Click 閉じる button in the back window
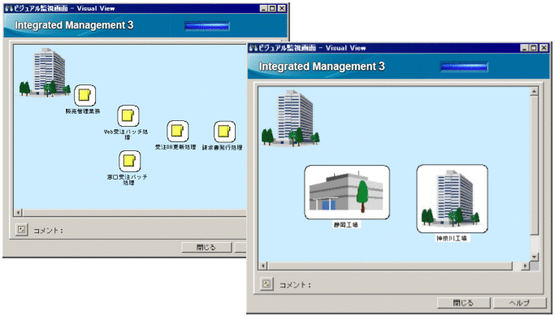Screen dimensions: 555x316 tap(206, 247)
